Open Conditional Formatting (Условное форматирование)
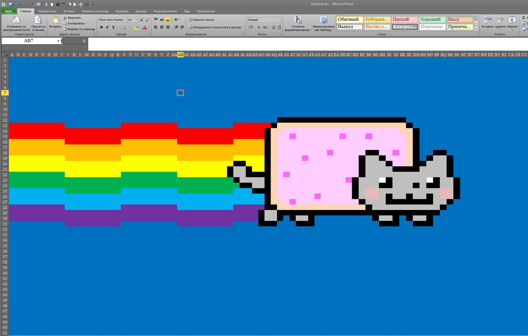 click(298, 23)
